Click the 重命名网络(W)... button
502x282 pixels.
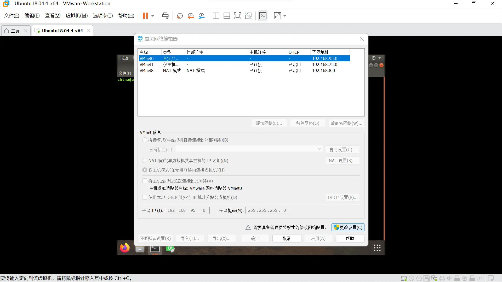pos(346,123)
